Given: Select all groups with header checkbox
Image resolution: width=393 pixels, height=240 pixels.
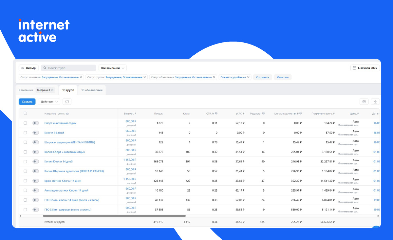Looking at the screenshot, I should [x=25, y=113].
